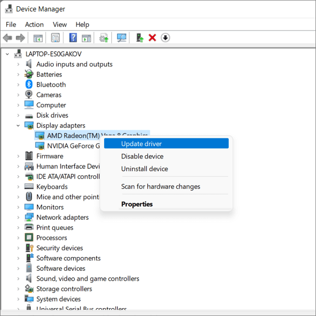Click the Print queues printer icon

click(x=29, y=227)
